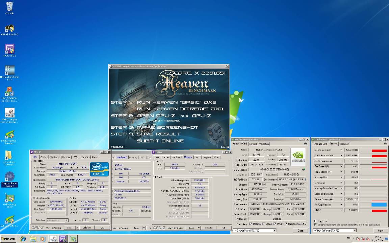This screenshot has height=243, width=389.
Task: Click the DRAM Frequency value field in CPU-Z
Action: pos(200,180)
